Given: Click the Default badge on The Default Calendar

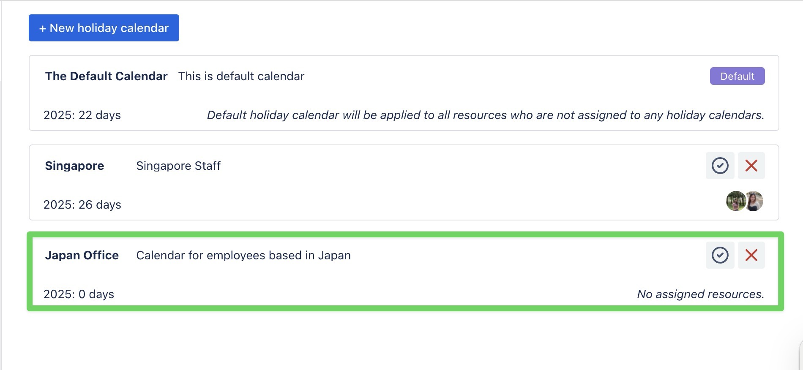Looking at the screenshot, I should [x=737, y=76].
